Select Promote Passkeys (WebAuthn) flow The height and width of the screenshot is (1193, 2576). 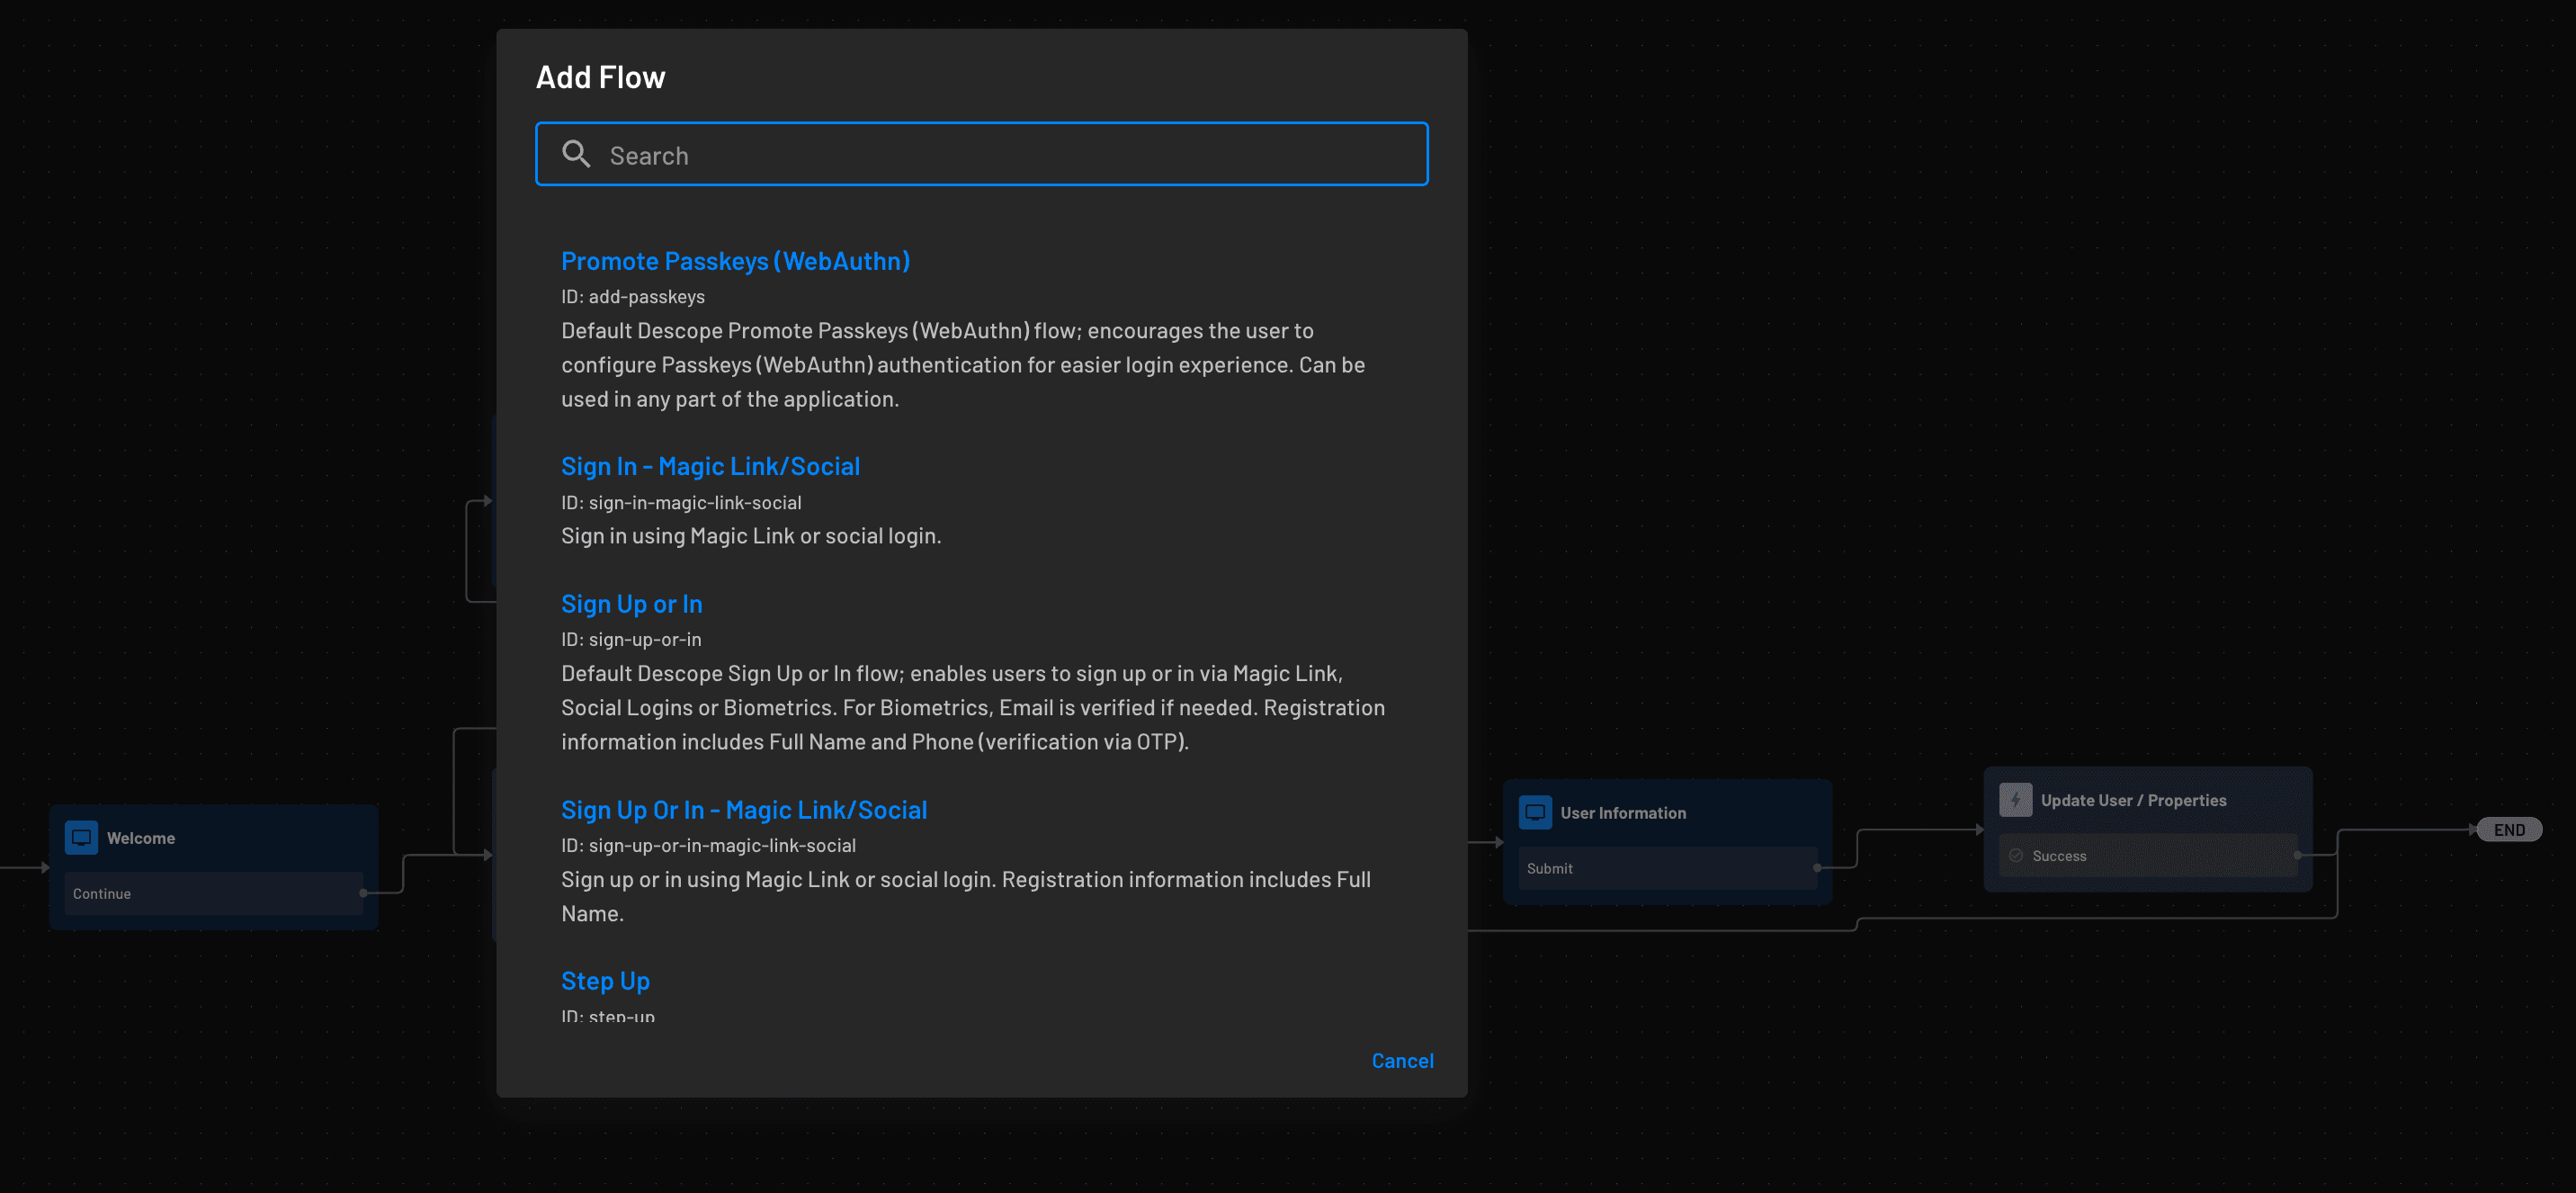click(734, 260)
